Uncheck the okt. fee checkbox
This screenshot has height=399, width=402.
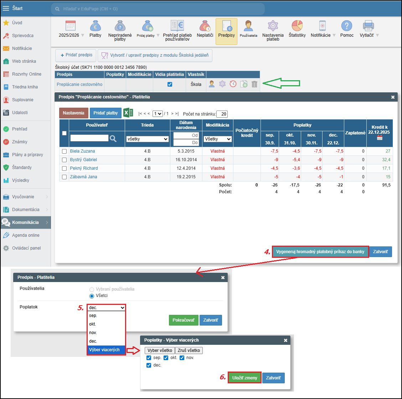pyautogui.click(x=166, y=358)
